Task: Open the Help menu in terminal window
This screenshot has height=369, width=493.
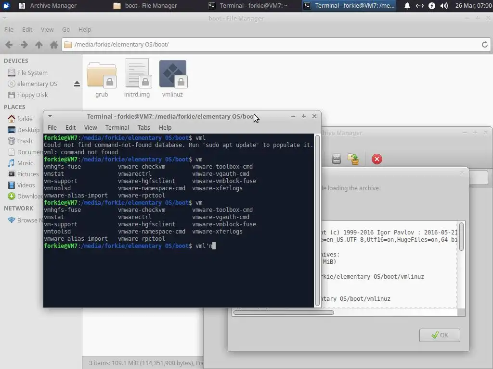Action: (x=165, y=128)
